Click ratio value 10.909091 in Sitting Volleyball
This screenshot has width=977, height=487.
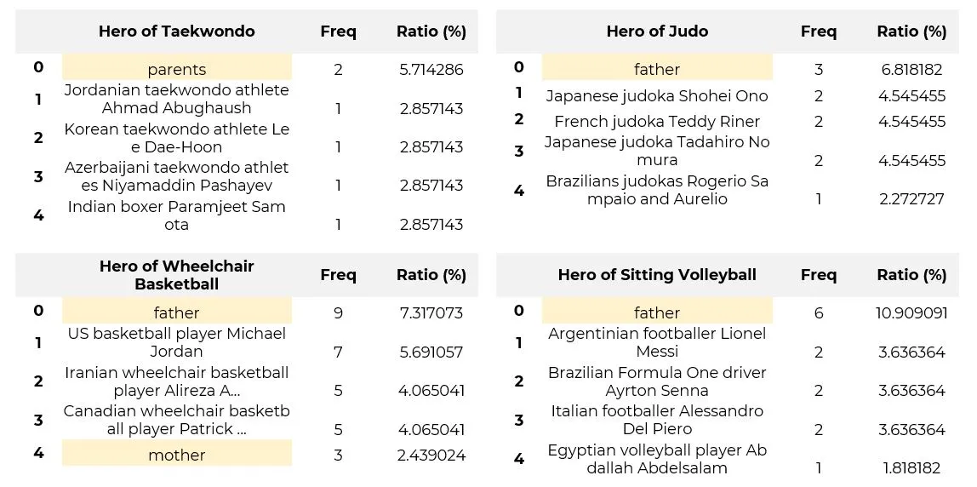[911, 313]
